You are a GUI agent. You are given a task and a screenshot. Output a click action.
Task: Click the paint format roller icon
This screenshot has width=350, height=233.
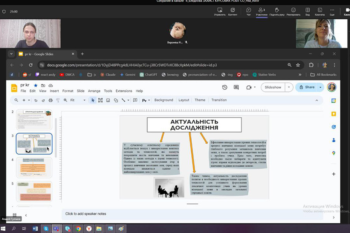click(58, 100)
